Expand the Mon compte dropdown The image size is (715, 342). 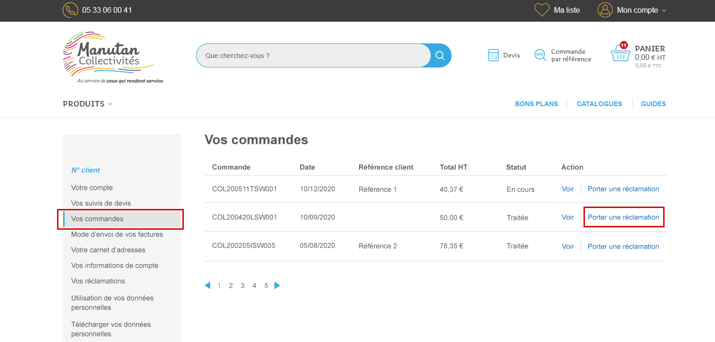[x=664, y=10]
